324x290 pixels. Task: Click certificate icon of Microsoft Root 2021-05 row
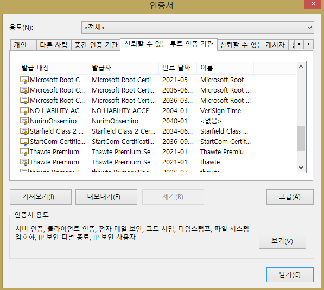pyautogui.click(x=24, y=80)
